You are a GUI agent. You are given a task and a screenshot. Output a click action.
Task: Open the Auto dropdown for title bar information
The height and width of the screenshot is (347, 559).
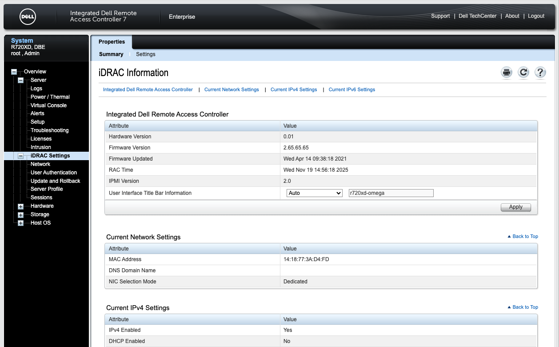314,193
